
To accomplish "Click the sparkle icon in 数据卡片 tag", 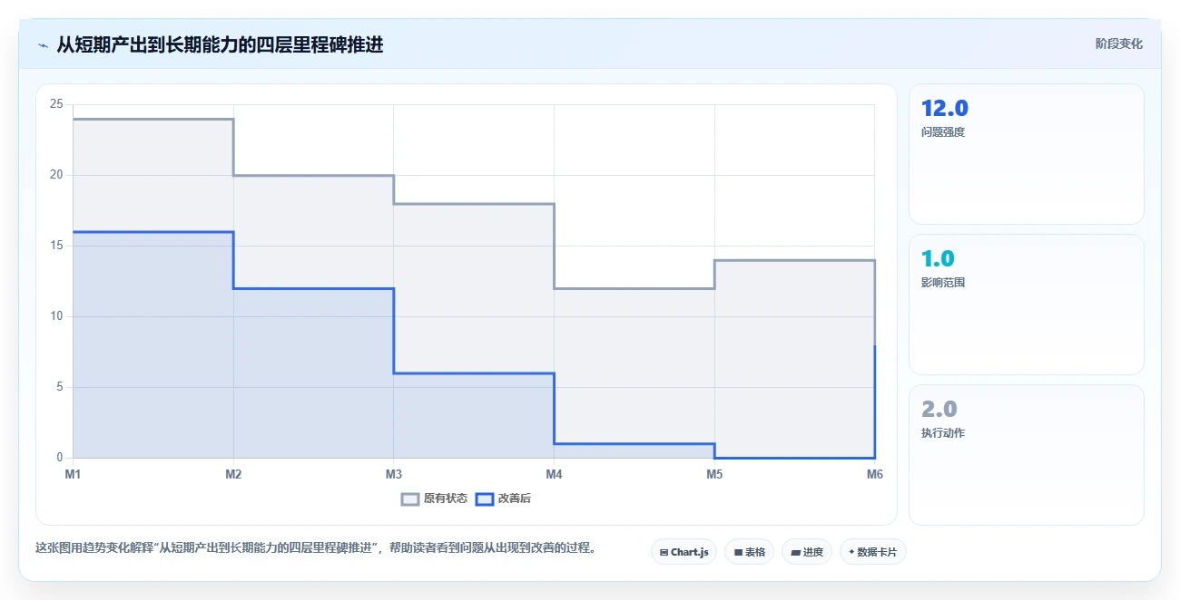I will coord(851,552).
